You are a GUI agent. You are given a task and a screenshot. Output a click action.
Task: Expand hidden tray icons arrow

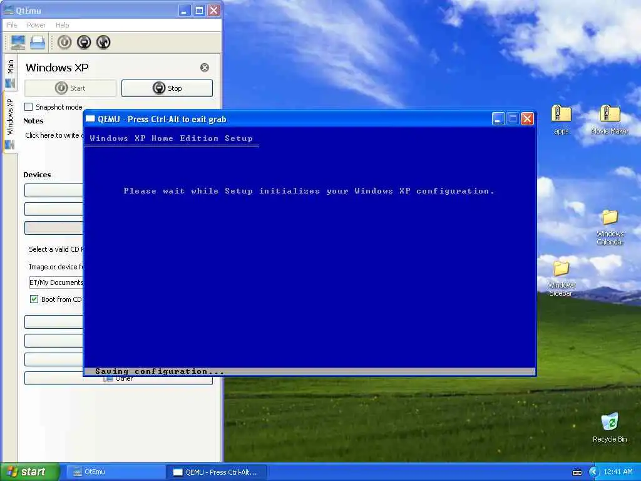pos(594,472)
